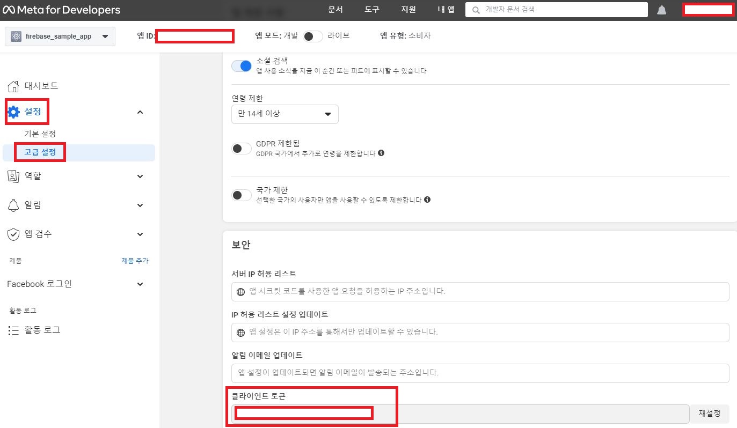Image resolution: width=737 pixels, height=428 pixels.
Task: Click the 역할 person badge icon
Action: (x=14, y=176)
